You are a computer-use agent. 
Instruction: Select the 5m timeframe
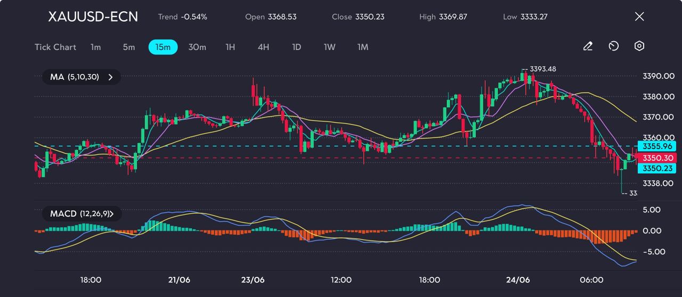click(129, 47)
